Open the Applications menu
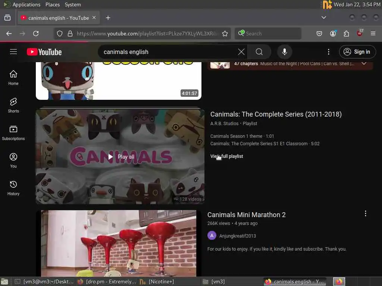Screen dimensions: 382x286 click(26, 4)
